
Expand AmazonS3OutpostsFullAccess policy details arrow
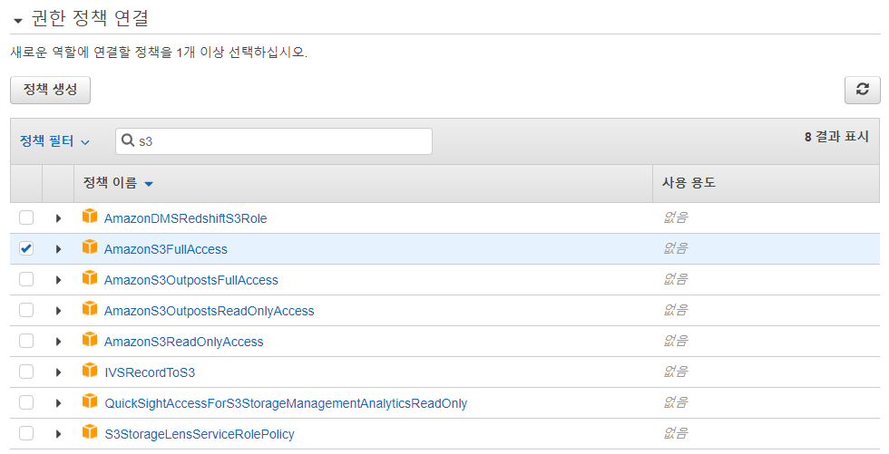click(x=58, y=280)
